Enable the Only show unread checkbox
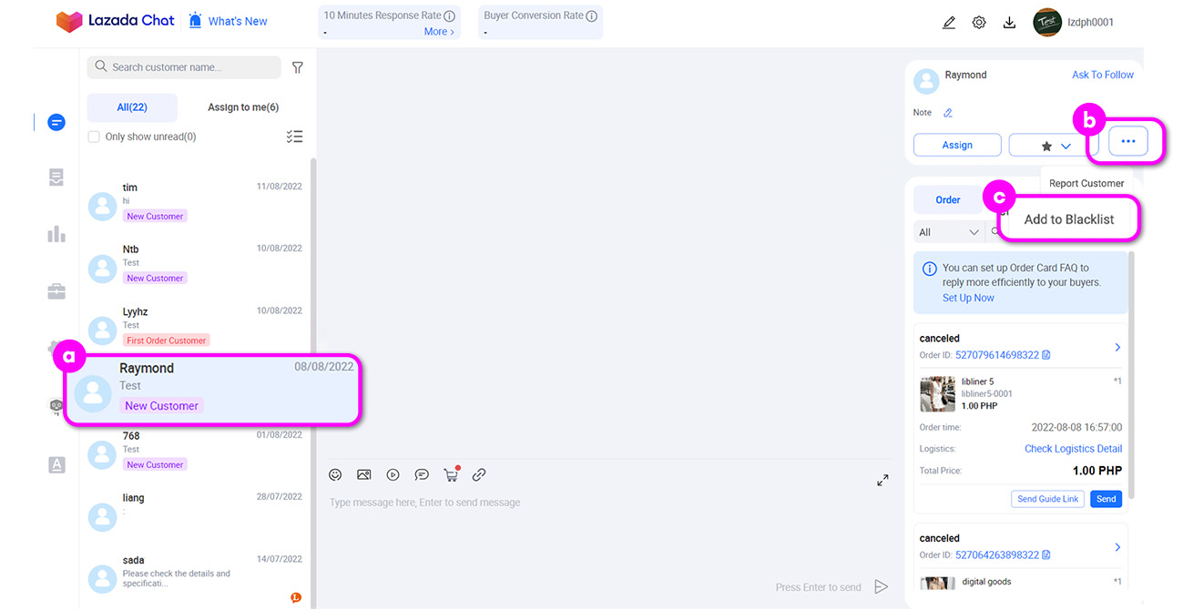Screen dimensions: 1183x610 [x=94, y=136]
